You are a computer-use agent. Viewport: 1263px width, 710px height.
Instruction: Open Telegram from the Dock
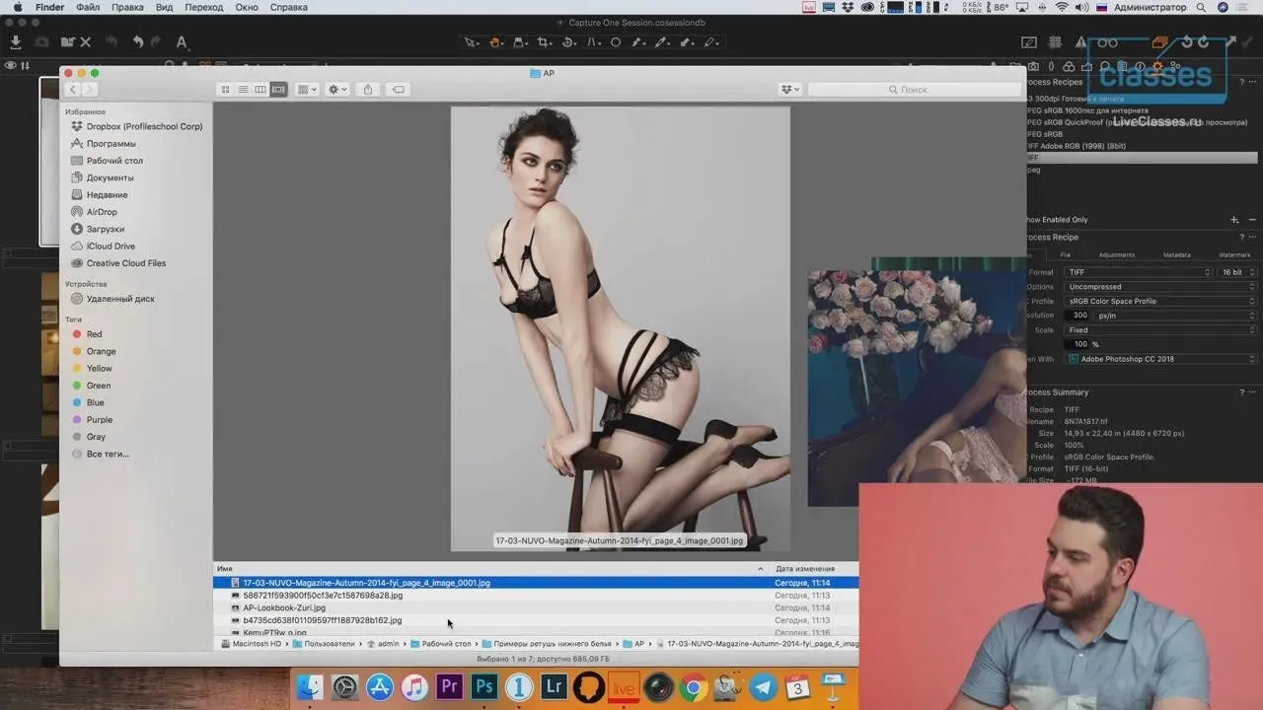[x=763, y=686]
